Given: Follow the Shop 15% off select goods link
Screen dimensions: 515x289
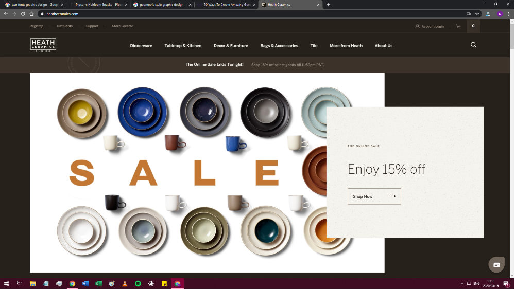Looking at the screenshot, I should click(287, 65).
